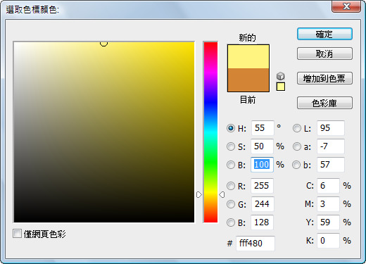Click the blue field showing 128
This screenshot has width=366, height=264.
tap(262, 222)
